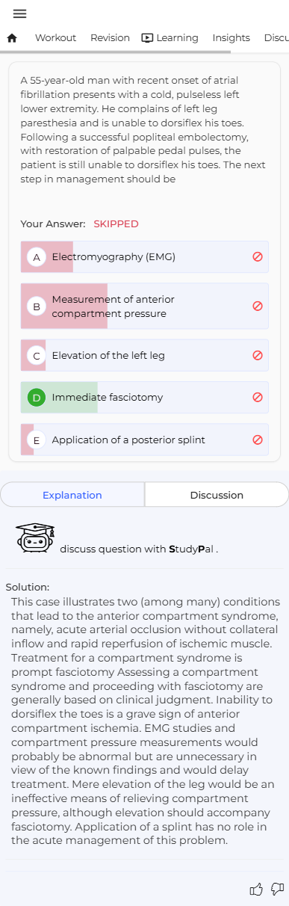Select option B circle
This screenshot has width=289, height=906.
37,306
